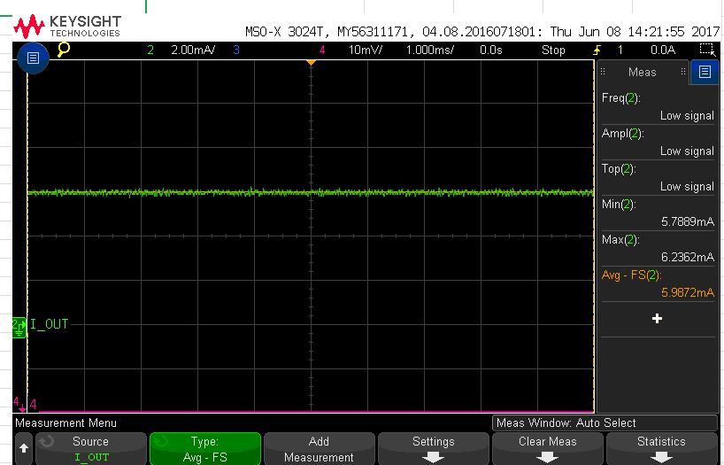Select the Avg - FS(2) measurement
724x465 pixels.
pyautogui.click(x=658, y=283)
